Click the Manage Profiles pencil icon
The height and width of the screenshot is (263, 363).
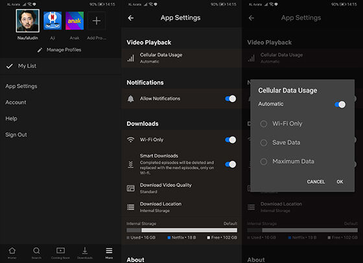[x=40, y=50]
